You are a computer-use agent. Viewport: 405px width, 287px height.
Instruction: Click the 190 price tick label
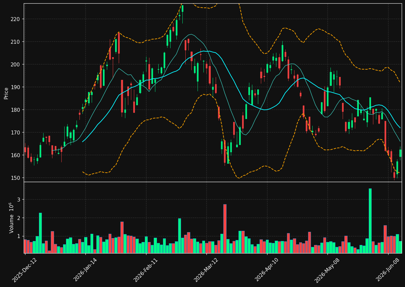(x=16, y=87)
